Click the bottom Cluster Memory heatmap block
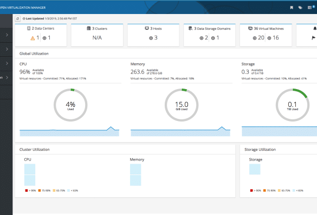Viewport: 317px width, 215px height. [135, 180]
